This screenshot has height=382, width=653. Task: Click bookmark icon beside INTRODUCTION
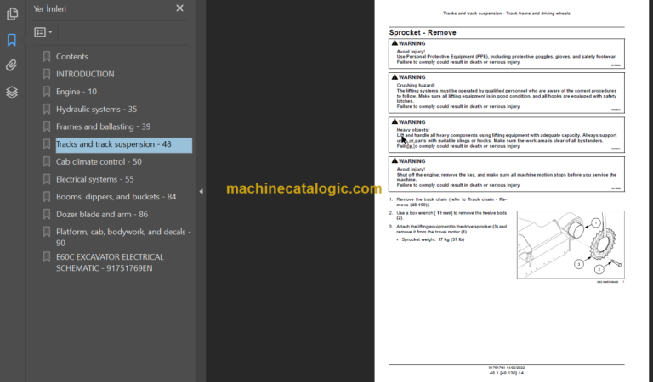pyautogui.click(x=47, y=74)
